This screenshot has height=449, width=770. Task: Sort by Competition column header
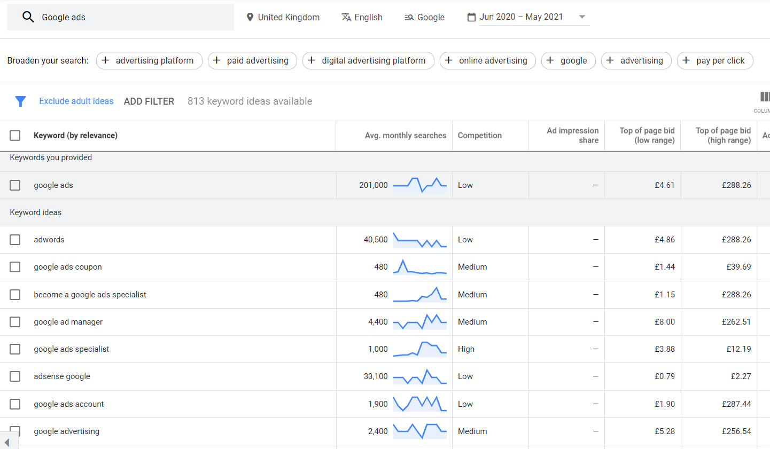point(480,136)
